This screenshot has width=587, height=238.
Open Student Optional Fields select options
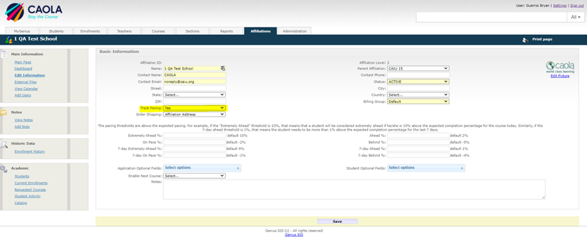pyautogui.click(x=426, y=168)
